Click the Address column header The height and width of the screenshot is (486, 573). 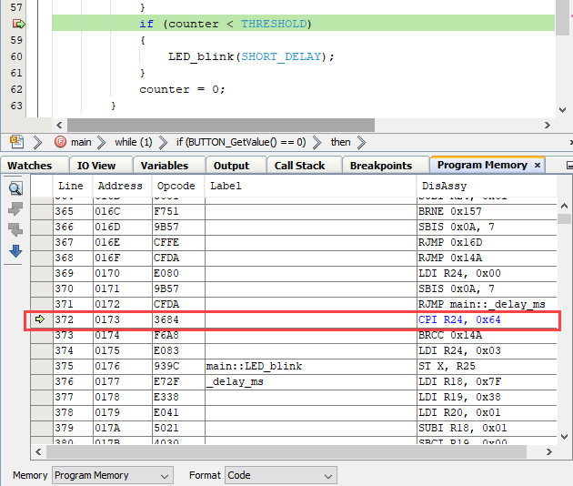click(120, 185)
